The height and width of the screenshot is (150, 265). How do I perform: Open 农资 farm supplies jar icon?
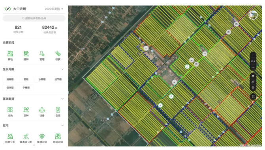coord(58,110)
